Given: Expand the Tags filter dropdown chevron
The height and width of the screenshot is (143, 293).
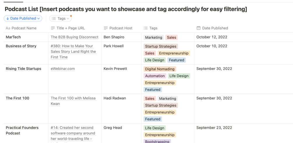Looking at the screenshot, I should [68, 19].
